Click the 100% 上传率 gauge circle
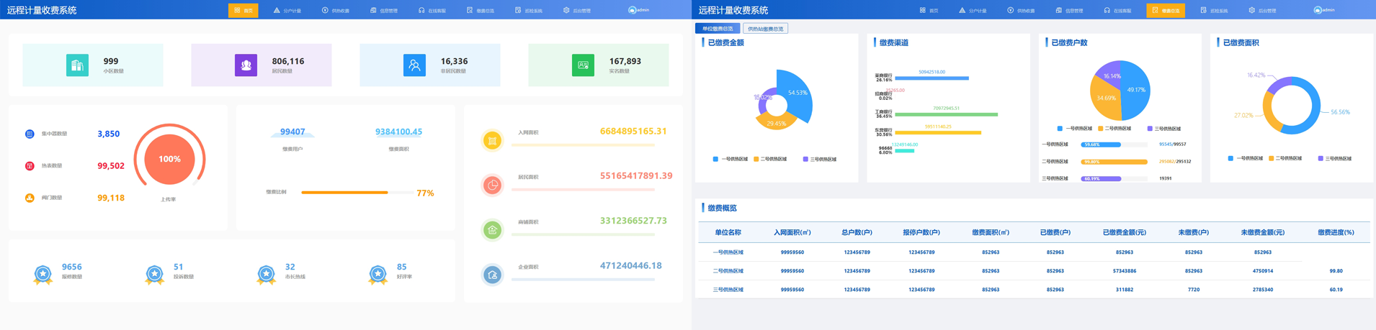The image size is (1376, 330). (169, 159)
